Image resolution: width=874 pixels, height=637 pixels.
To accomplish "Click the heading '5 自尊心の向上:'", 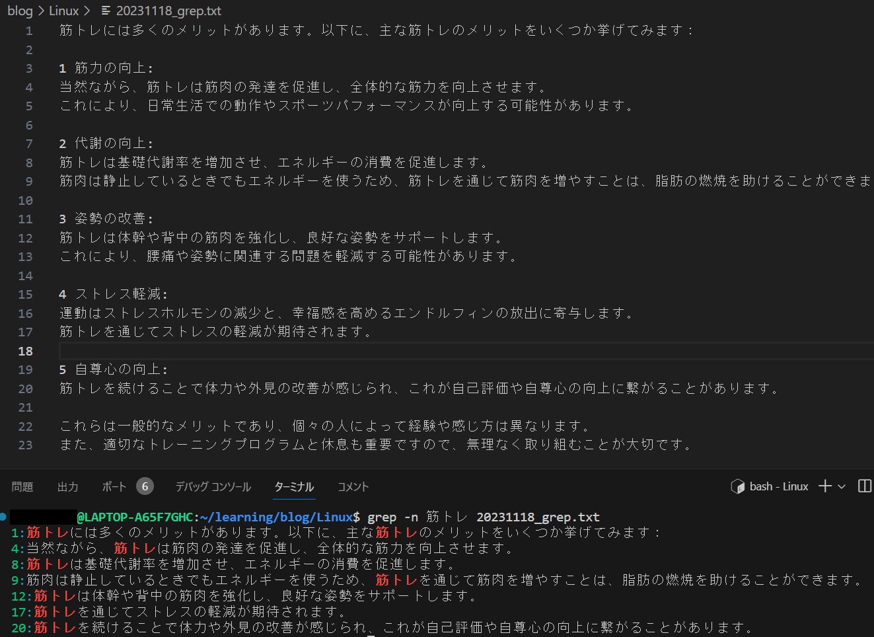I will [114, 369].
